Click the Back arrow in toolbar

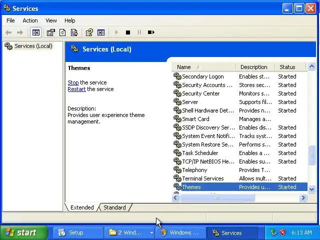8,32
